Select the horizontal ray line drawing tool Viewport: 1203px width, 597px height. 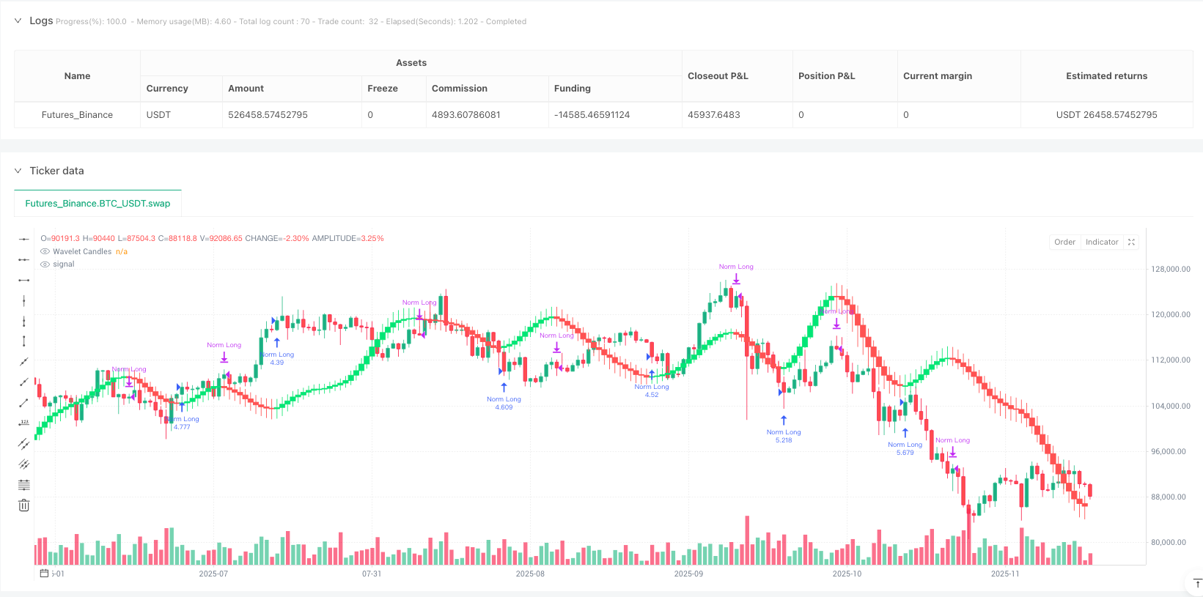click(x=24, y=259)
